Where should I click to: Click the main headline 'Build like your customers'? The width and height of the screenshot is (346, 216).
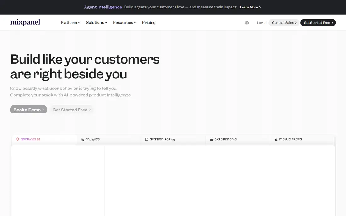[85, 59]
